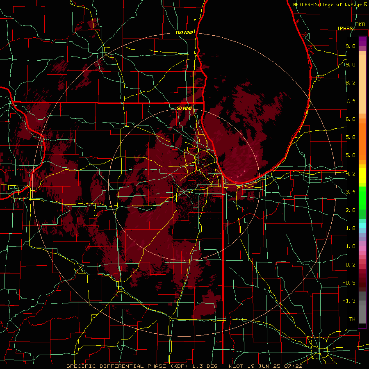Click the 8.2 value on the scale

(x=351, y=82)
